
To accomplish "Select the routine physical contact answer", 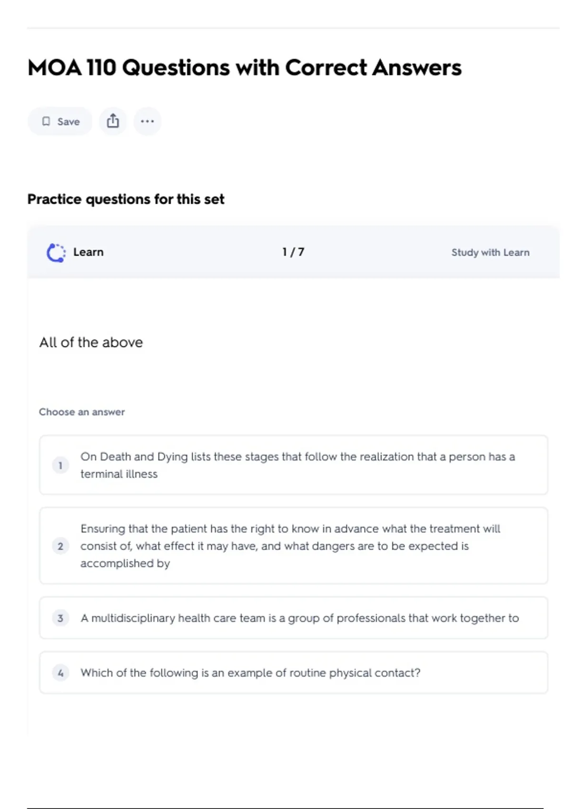I will (x=250, y=673).
